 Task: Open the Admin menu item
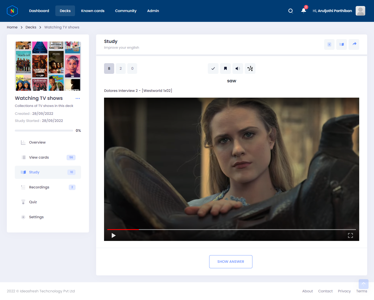tap(153, 11)
